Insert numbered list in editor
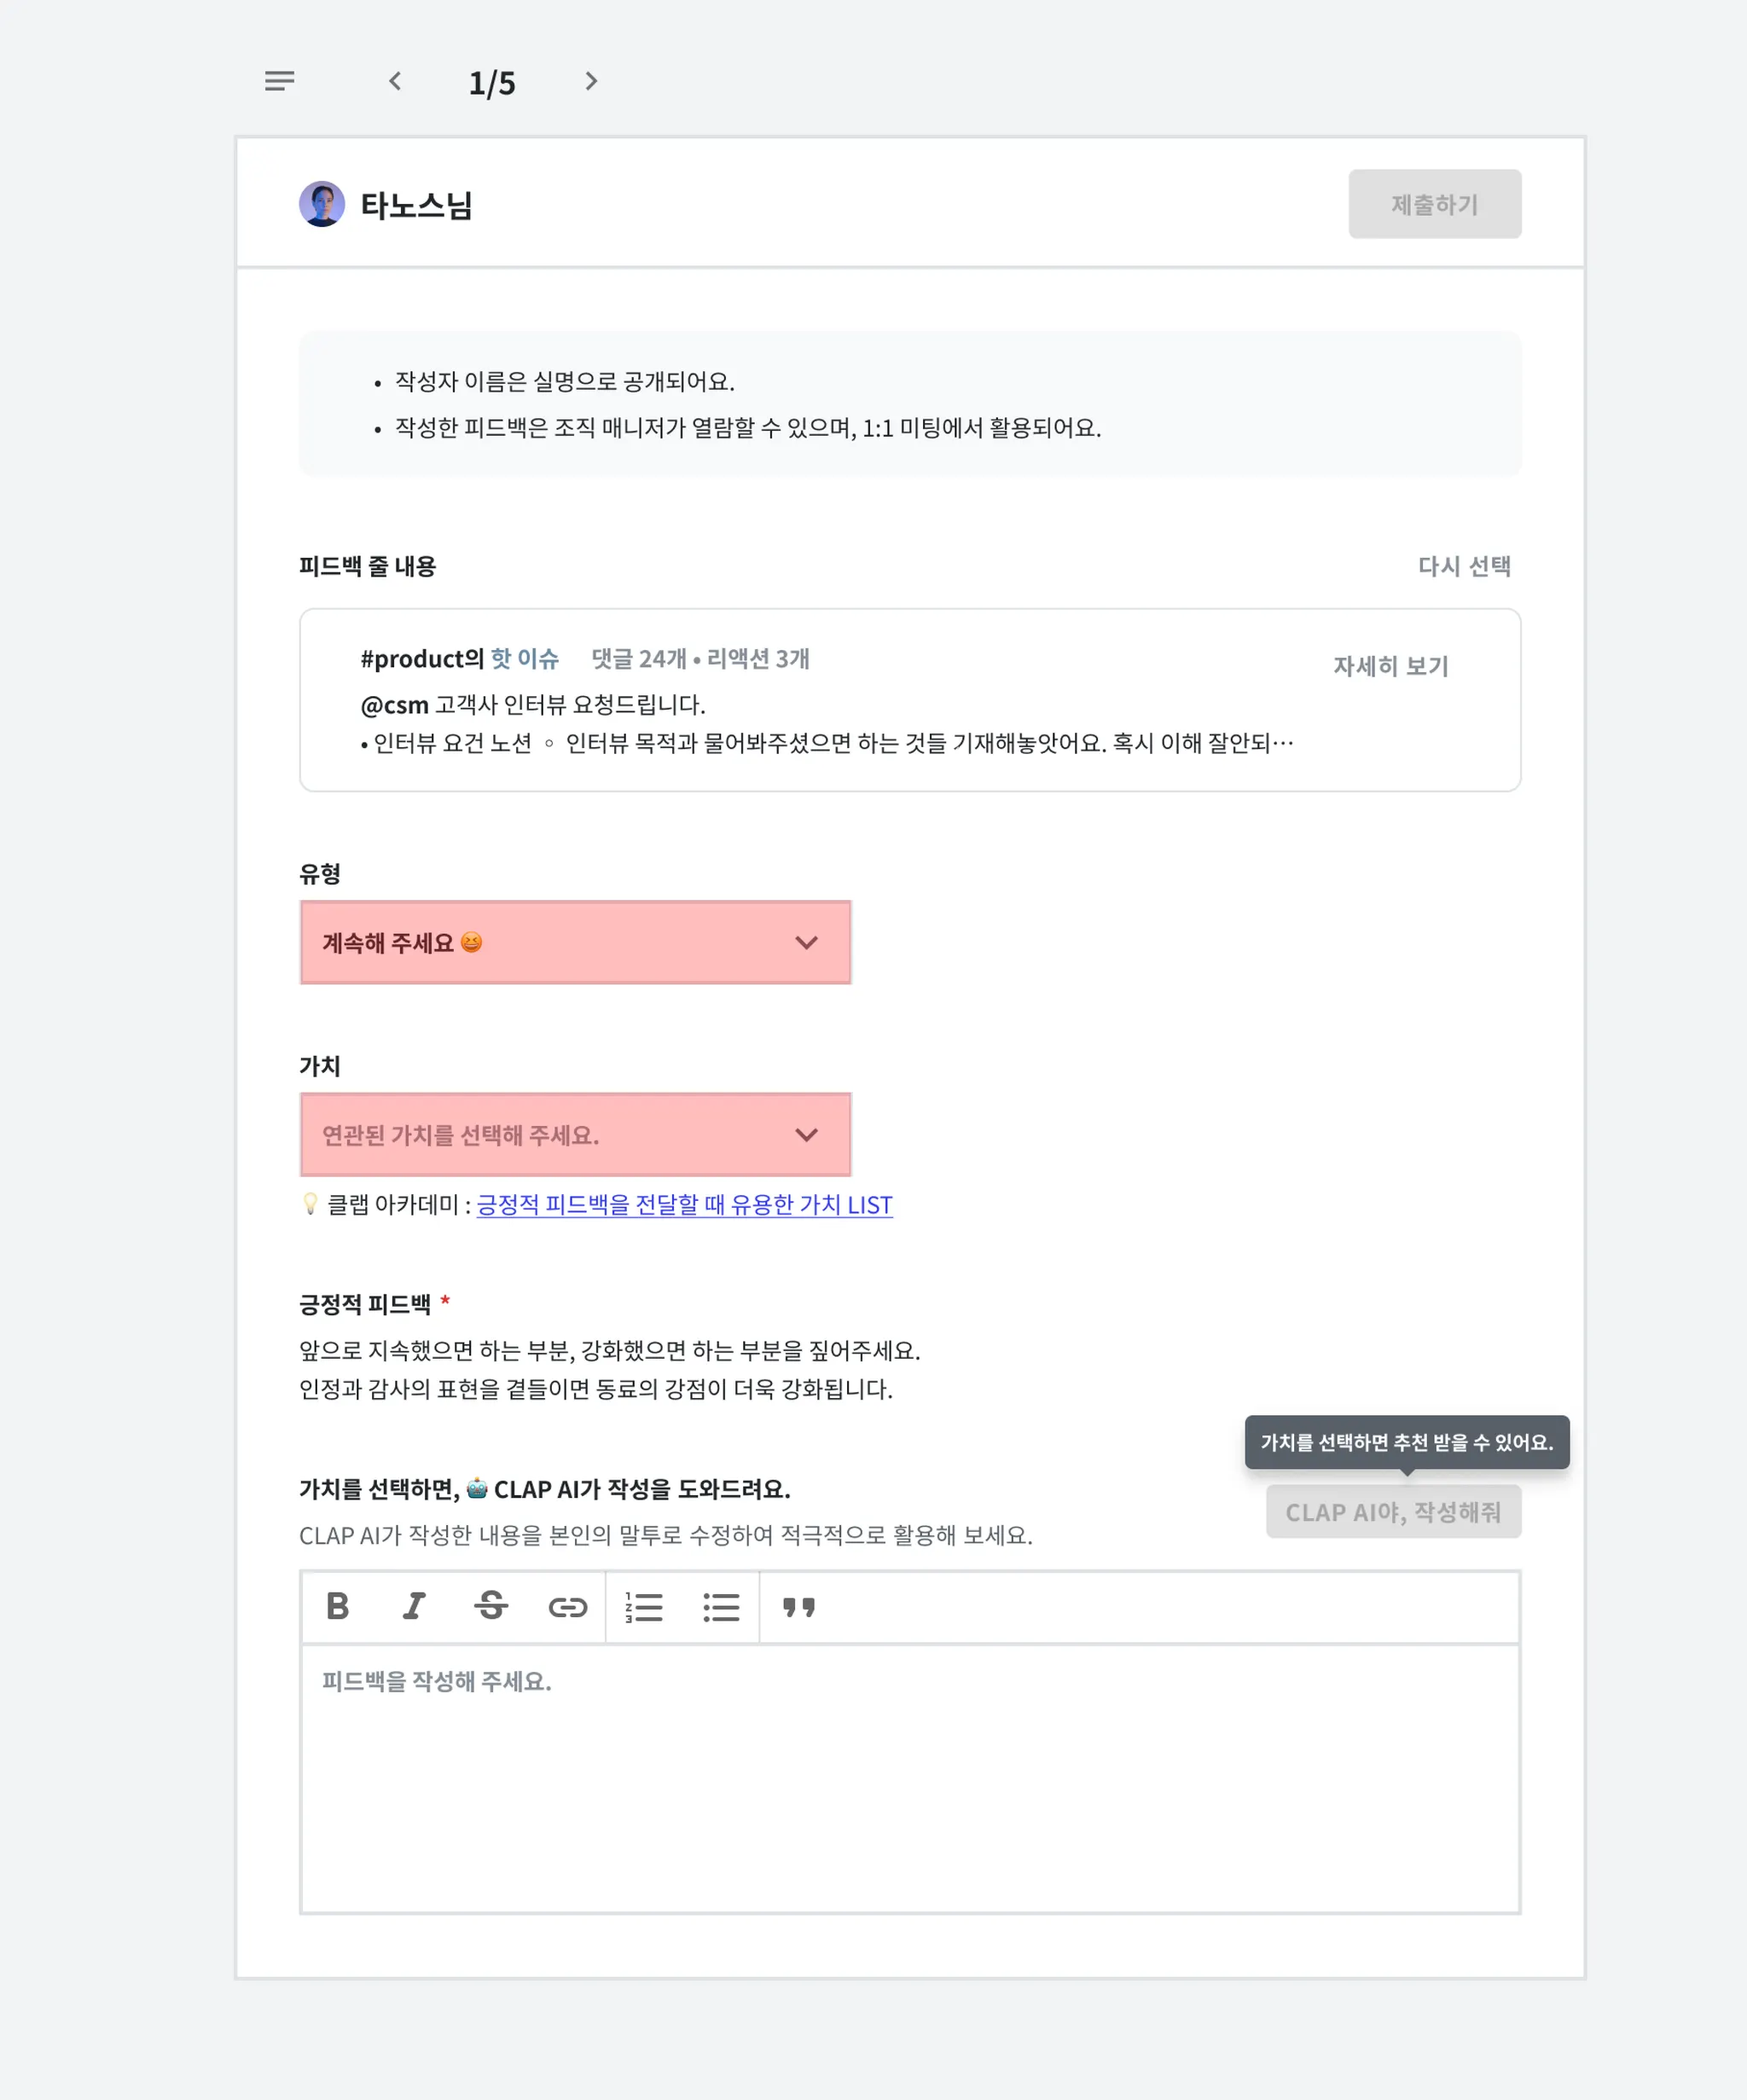The height and width of the screenshot is (2100, 1747). click(644, 1607)
